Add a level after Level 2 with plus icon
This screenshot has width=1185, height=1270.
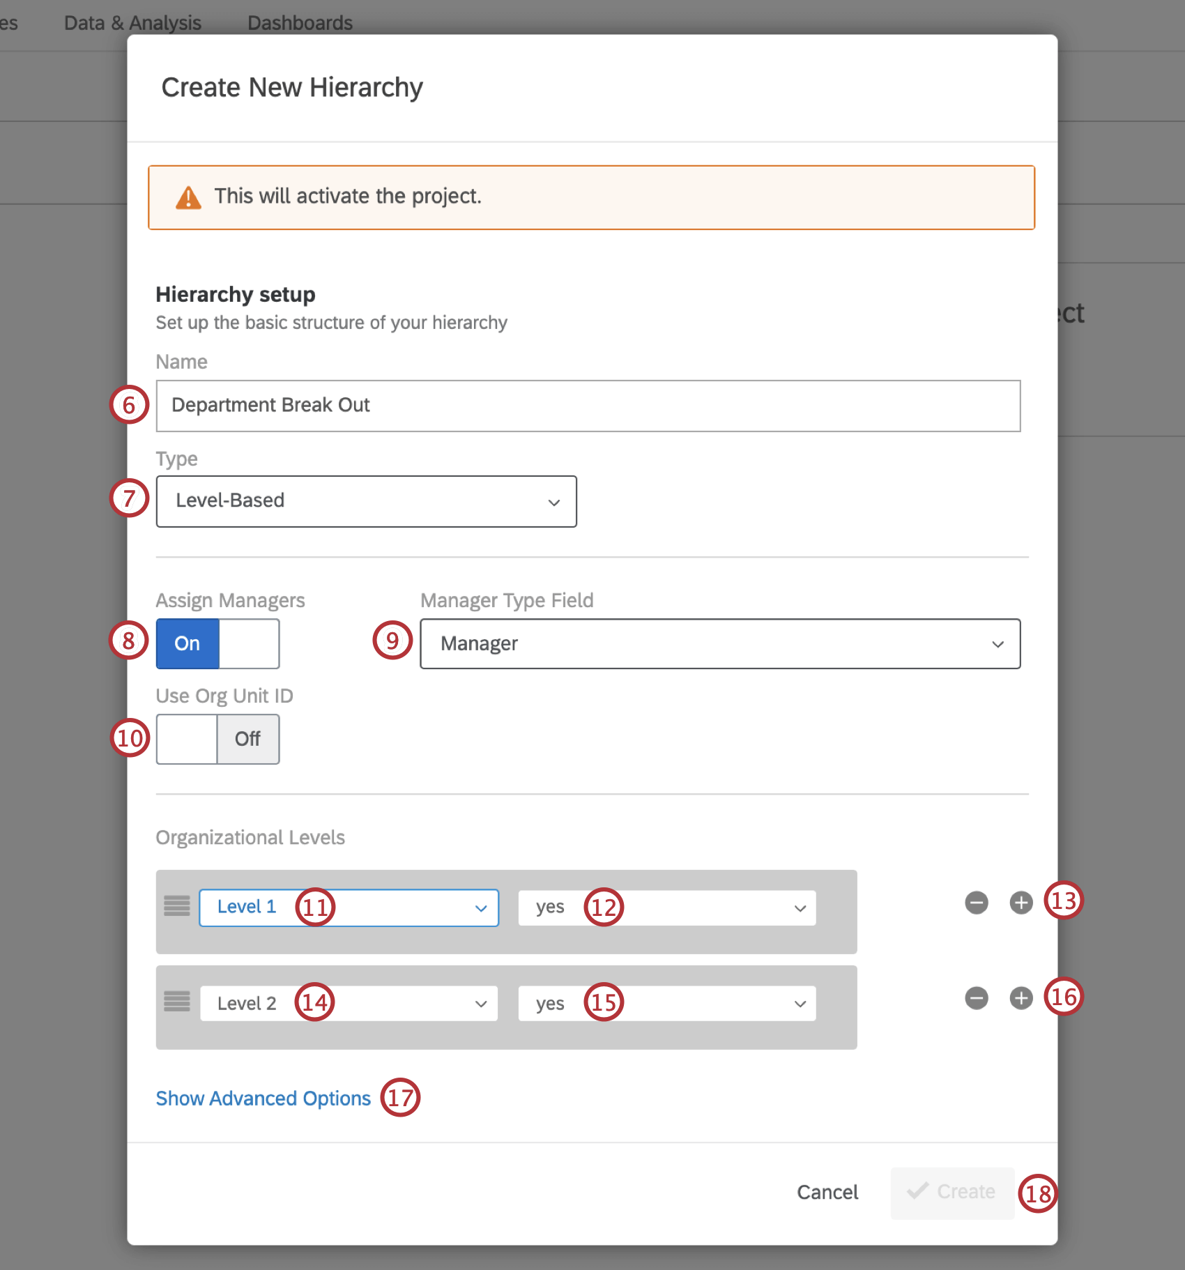tap(1021, 998)
